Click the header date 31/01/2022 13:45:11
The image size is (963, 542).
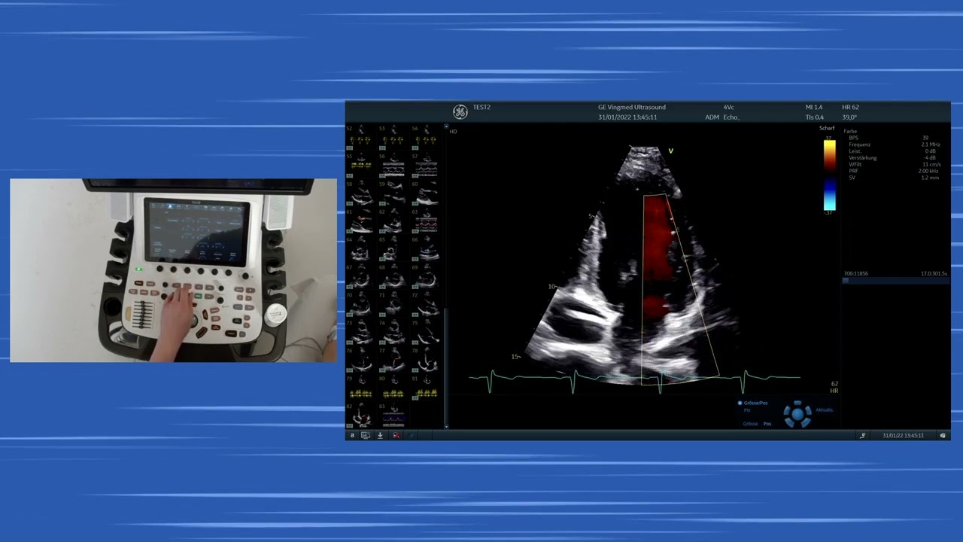627,117
